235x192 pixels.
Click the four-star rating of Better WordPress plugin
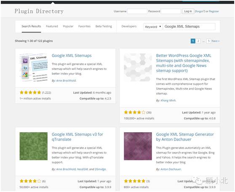135,112
